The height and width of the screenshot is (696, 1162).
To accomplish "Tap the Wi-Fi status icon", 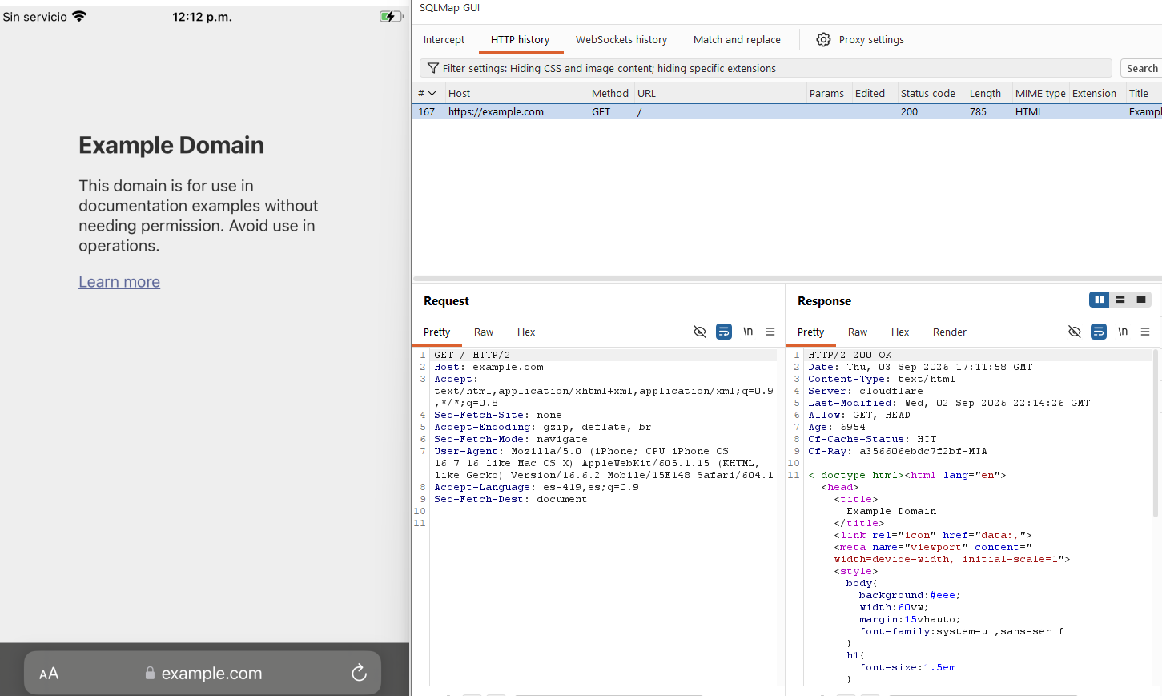I will point(79,16).
